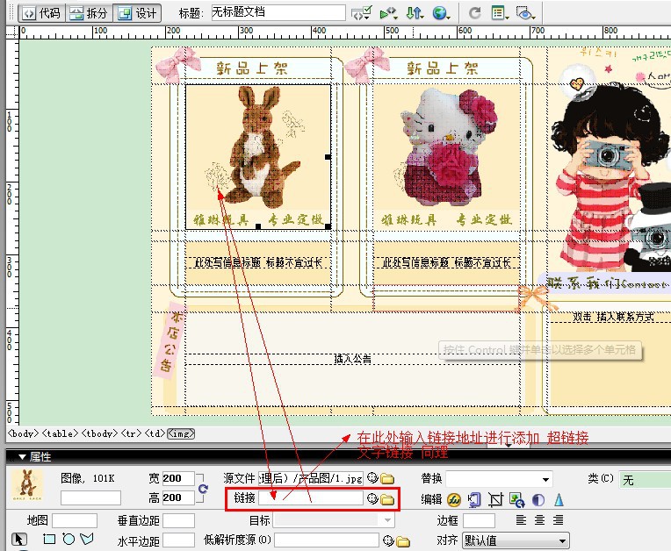The width and height of the screenshot is (671, 551).
Task: Select the <table> tag in tag selector
Action: point(60,433)
